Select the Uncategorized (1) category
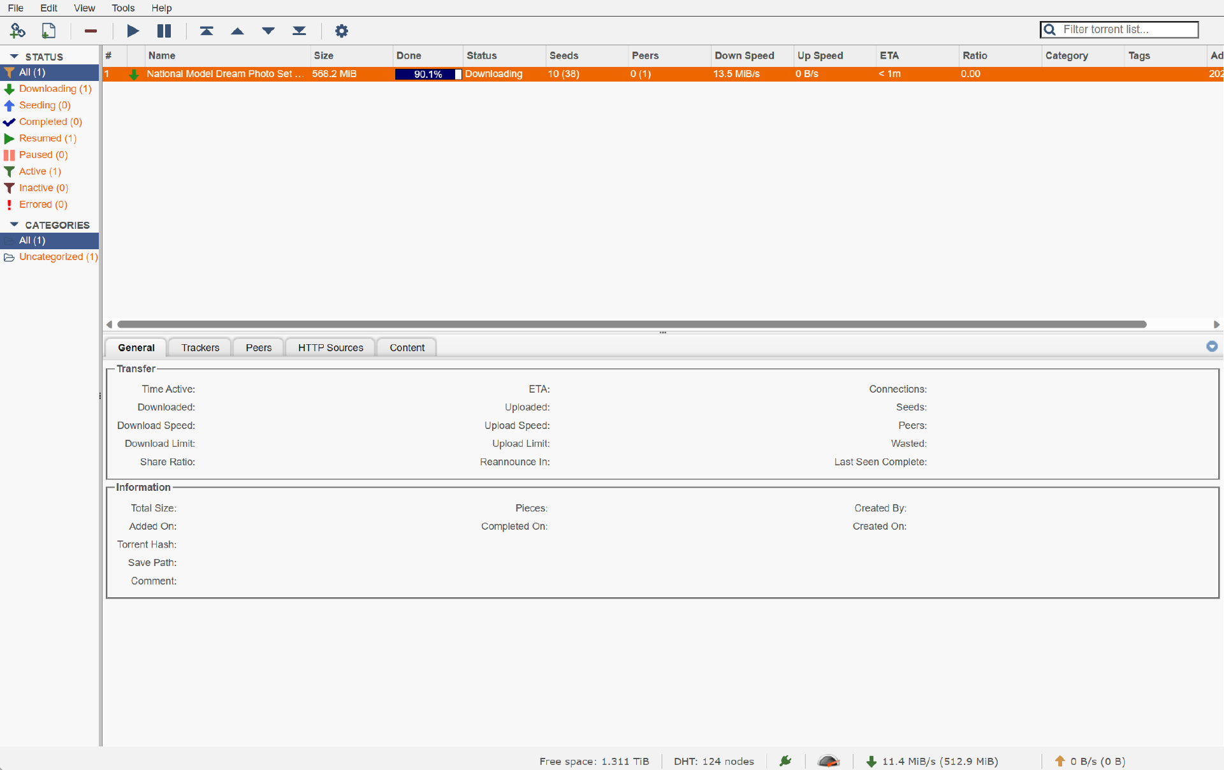 click(x=58, y=257)
